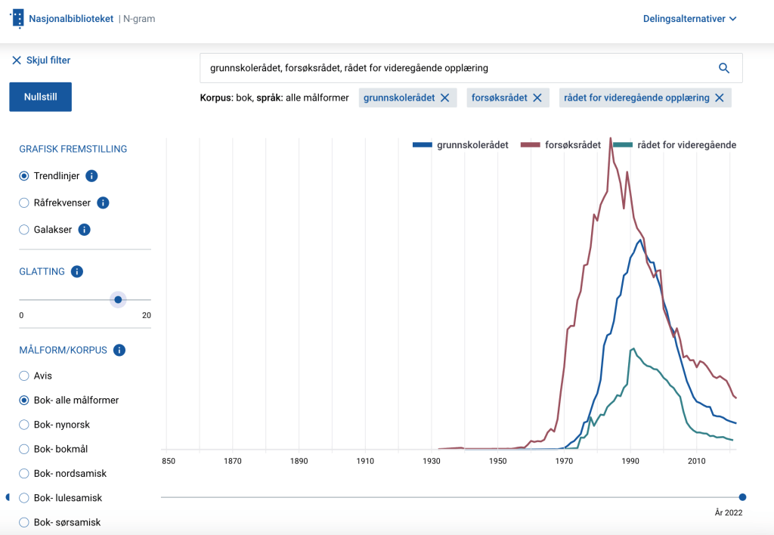Image resolution: width=774 pixels, height=535 pixels.
Task: Select the Avis corpus radio button
Action: (24, 376)
